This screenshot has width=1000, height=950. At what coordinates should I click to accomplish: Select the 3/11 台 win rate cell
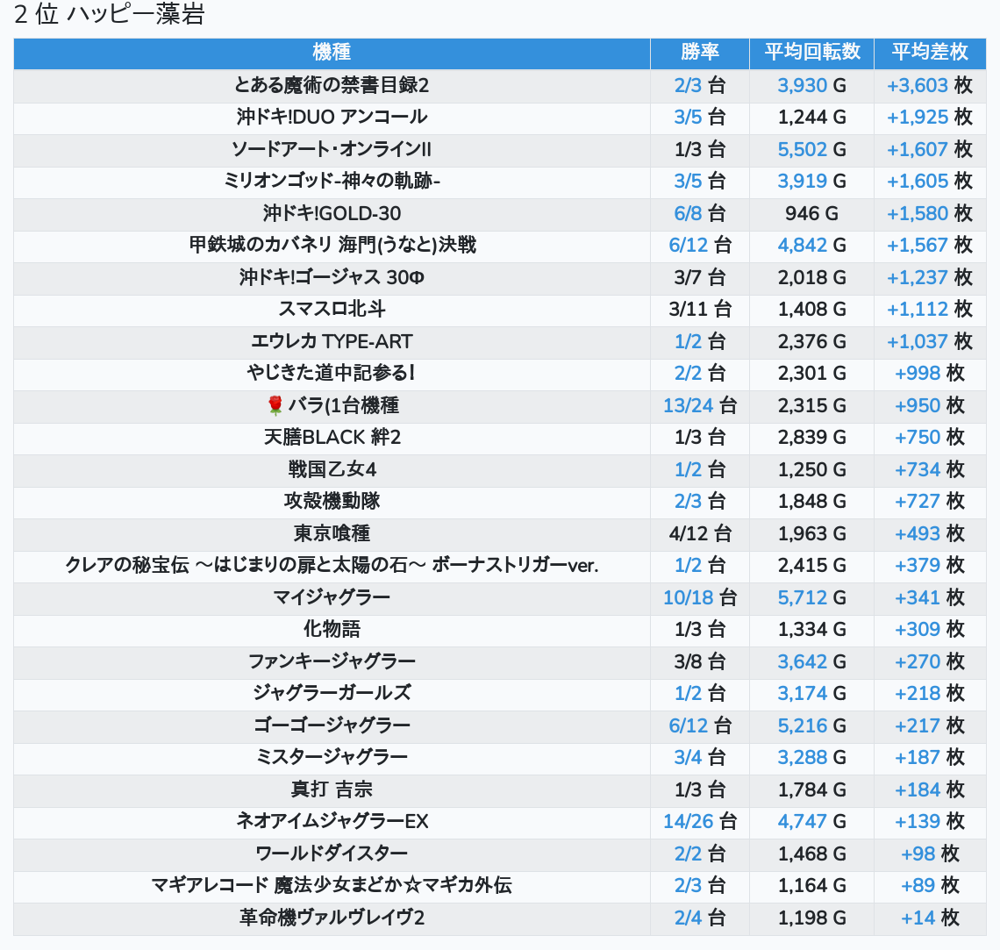point(700,310)
